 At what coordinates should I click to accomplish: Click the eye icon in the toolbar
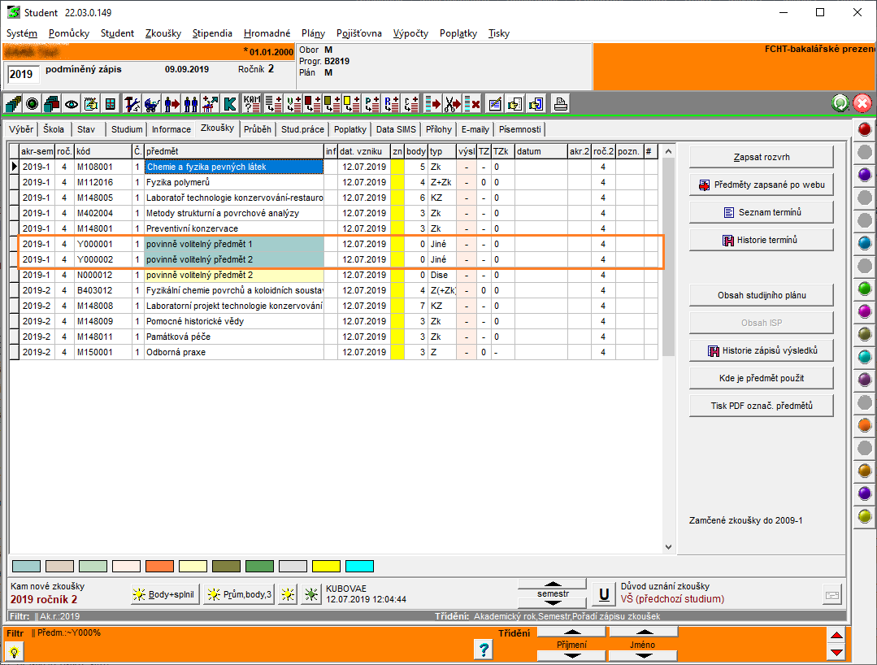pos(72,104)
